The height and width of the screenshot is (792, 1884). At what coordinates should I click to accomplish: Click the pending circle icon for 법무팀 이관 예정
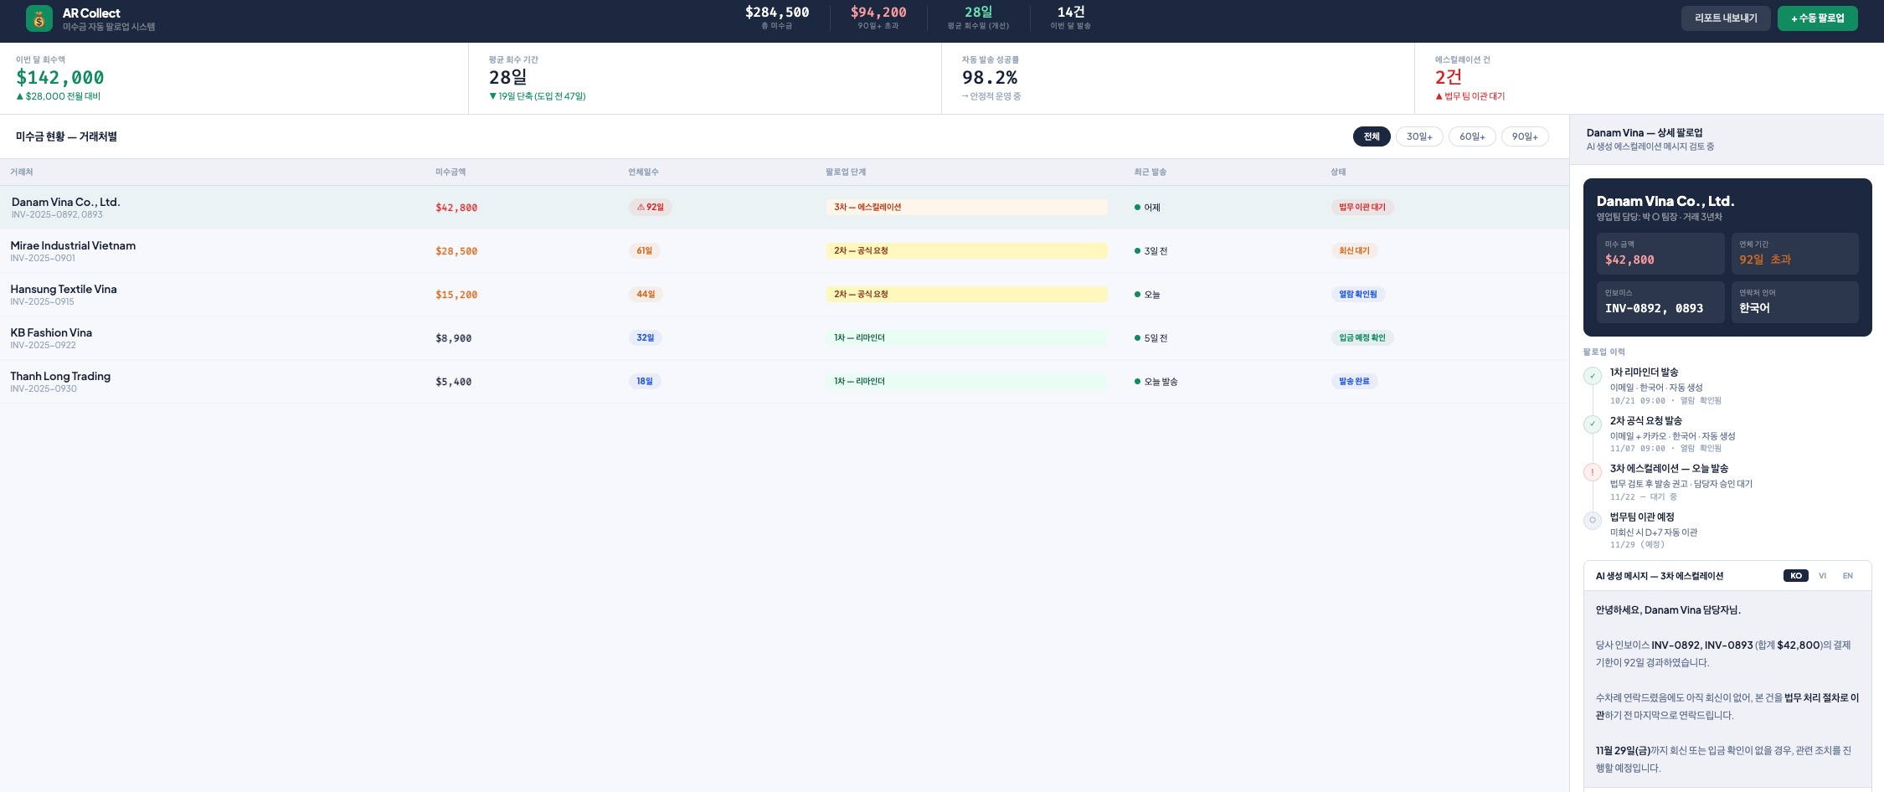pos(1592,521)
